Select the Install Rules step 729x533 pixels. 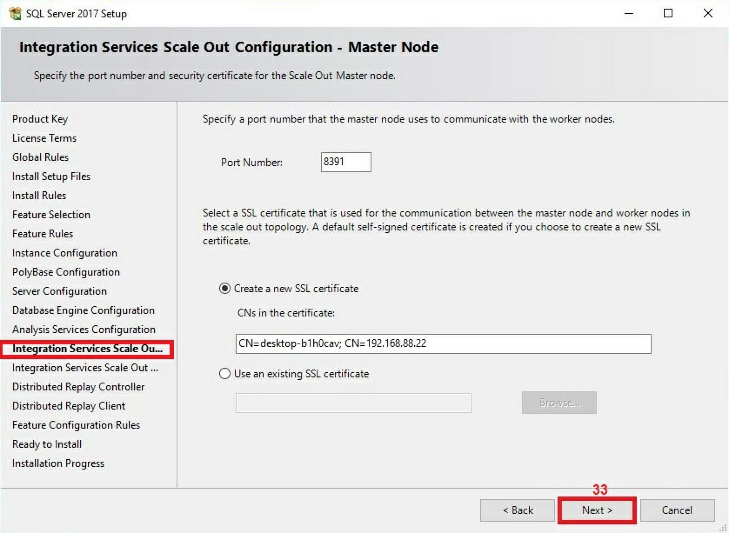pos(39,196)
